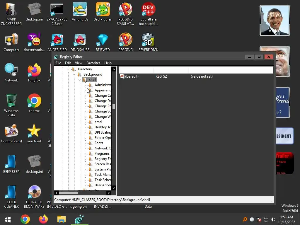This screenshot has width=300, height=225.
Task: Select the DEV C++ 'you all are too stupid' icon
Action: (x=149, y=13)
